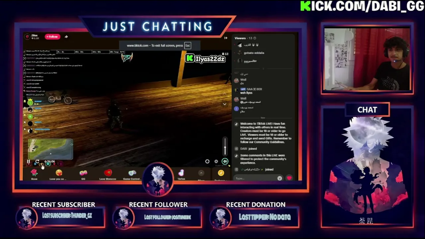Image resolution: width=425 pixels, height=239 pixels.
Task: Exit full screen using the shrink icon
Action: (216, 161)
